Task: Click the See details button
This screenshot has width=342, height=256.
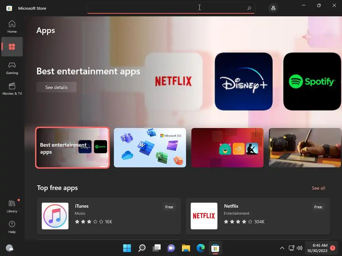Action: click(x=56, y=87)
